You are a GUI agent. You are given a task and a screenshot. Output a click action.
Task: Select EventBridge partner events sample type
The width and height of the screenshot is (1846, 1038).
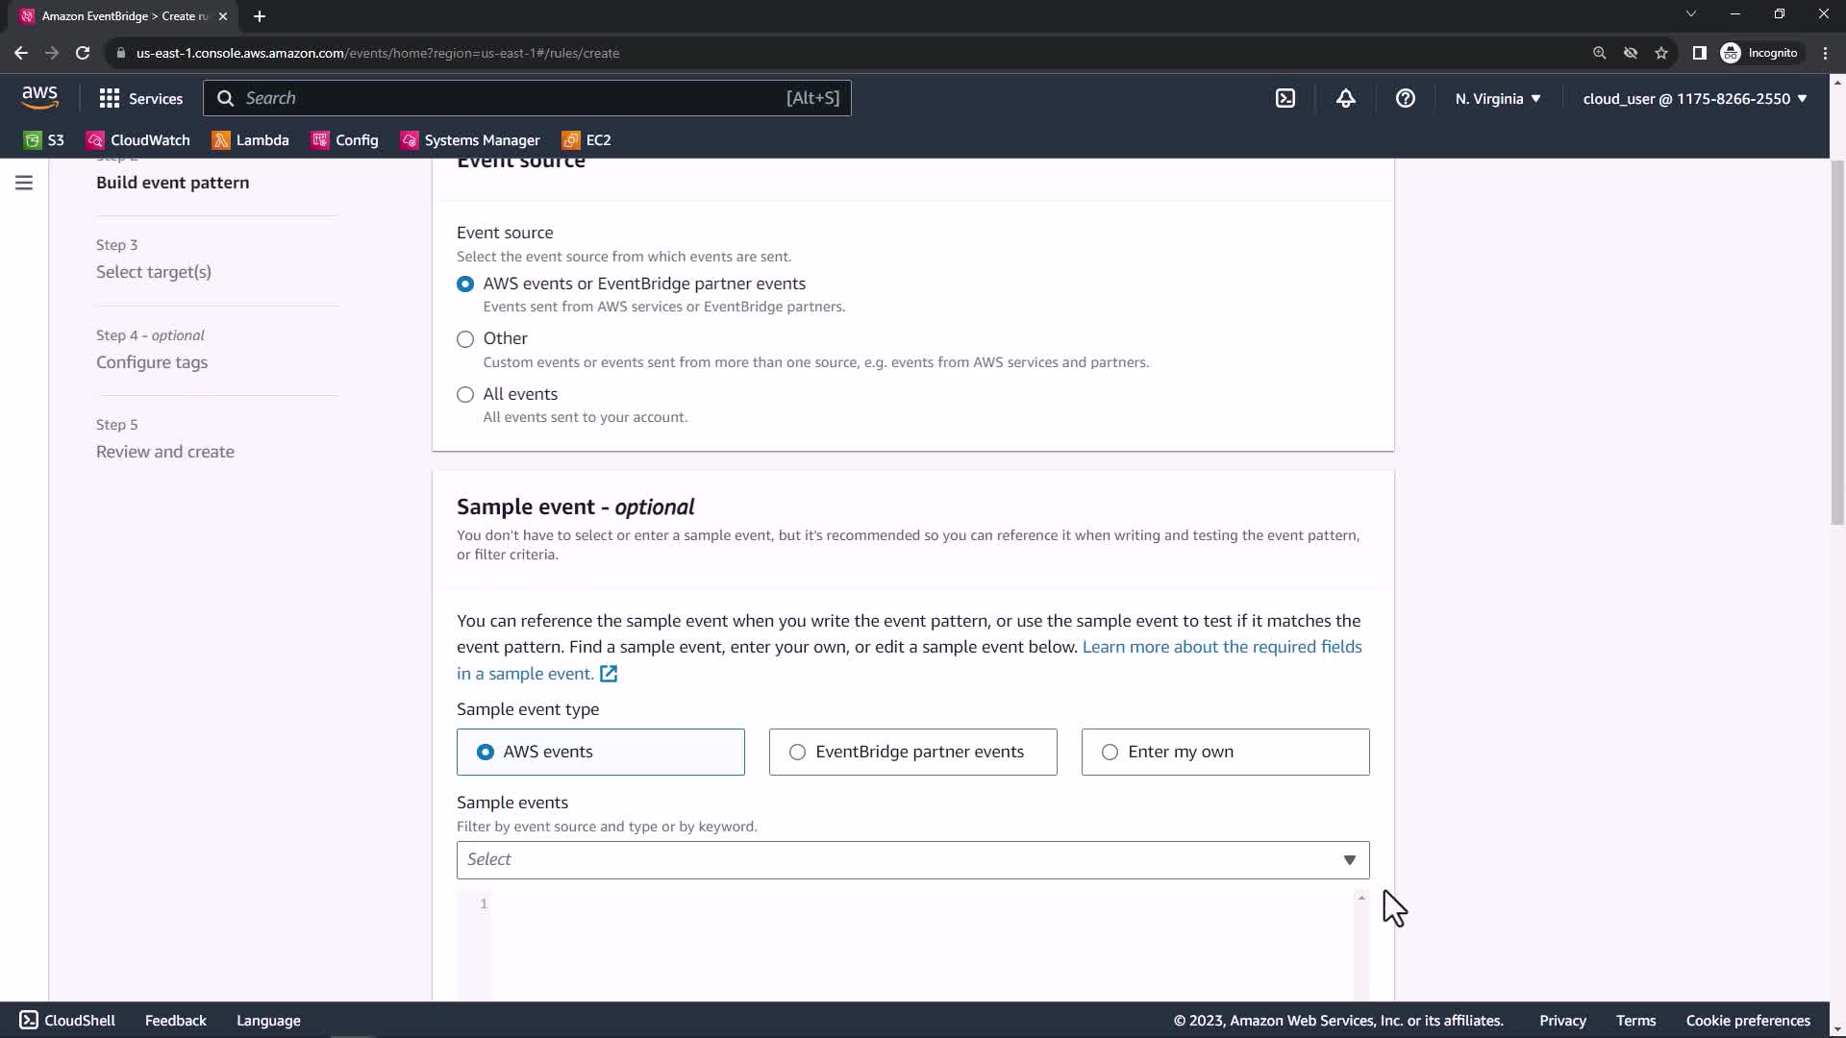[x=797, y=753]
